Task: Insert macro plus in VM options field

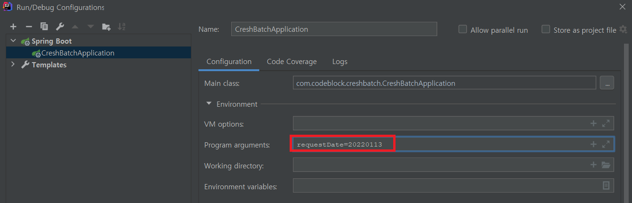Action: [x=593, y=123]
